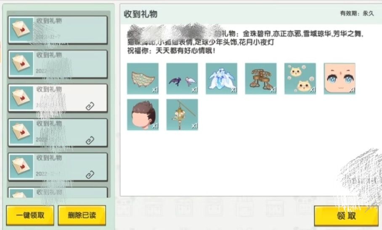
Task: Click the 删除已读 delete read button
Action: pos(82,215)
